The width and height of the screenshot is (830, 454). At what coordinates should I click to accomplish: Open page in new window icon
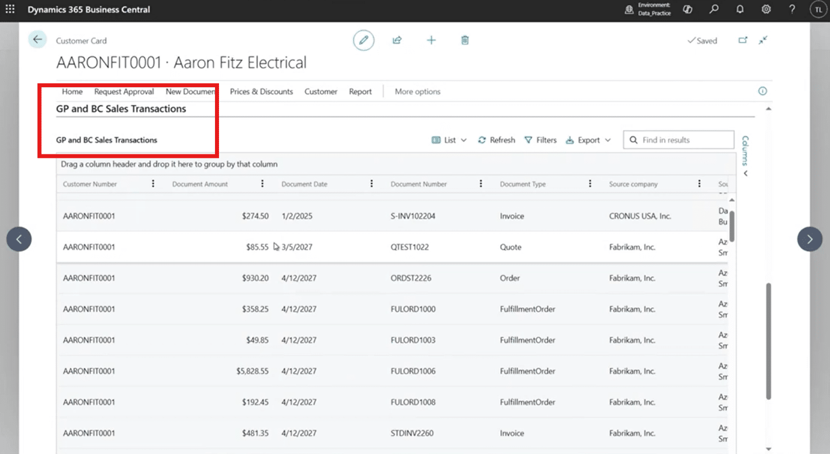743,40
